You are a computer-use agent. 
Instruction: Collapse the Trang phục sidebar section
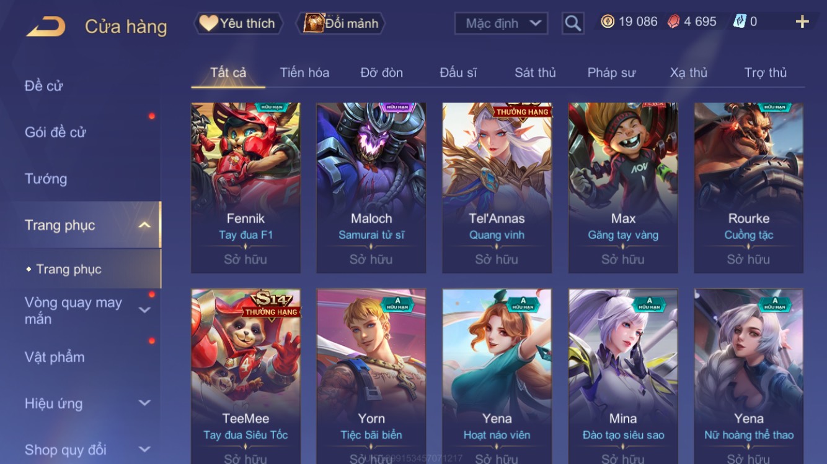[x=144, y=225]
